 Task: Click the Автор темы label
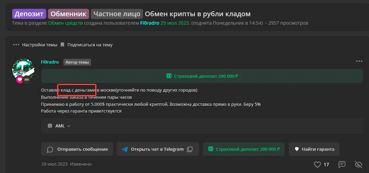(77, 62)
